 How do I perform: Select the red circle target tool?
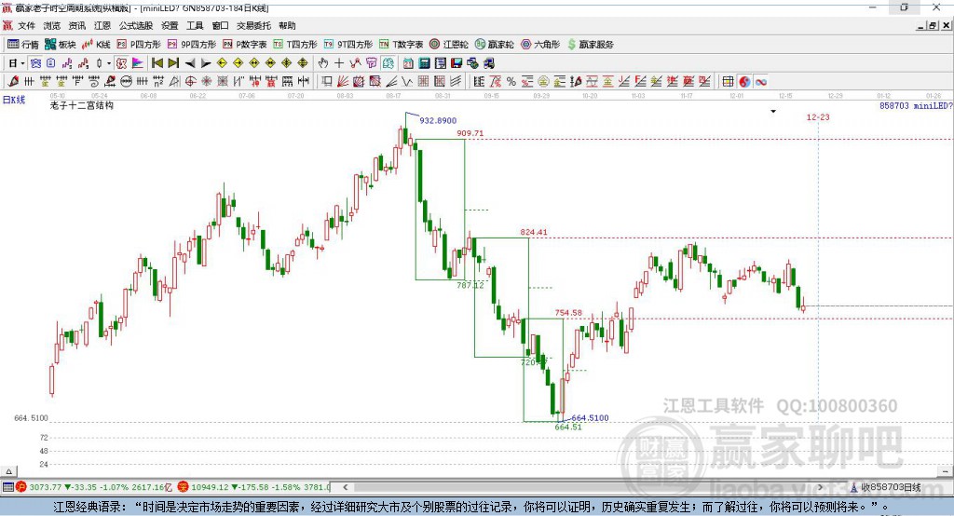pyautogui.click(x=190, y=82)
